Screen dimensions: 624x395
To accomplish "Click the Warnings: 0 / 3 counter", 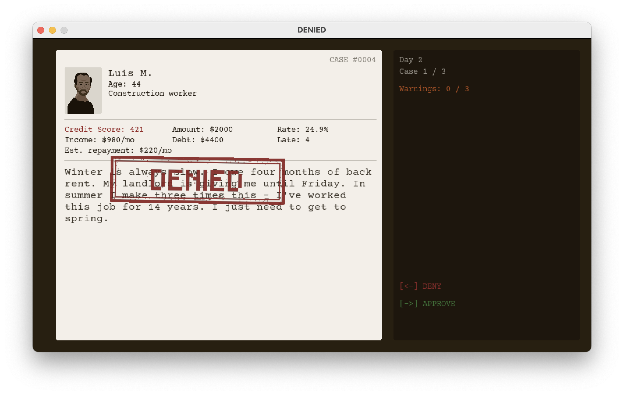I will point(434,89).
